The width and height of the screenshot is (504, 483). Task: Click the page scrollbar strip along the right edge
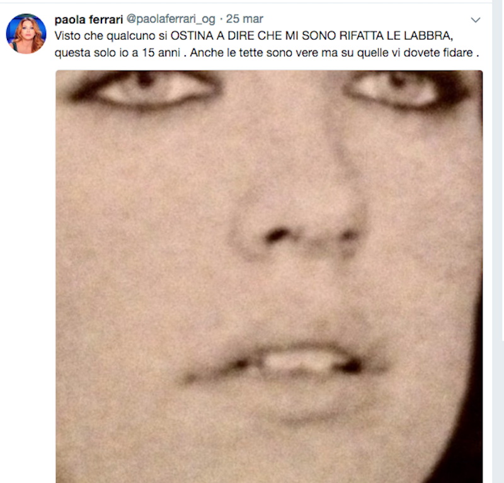498,241
